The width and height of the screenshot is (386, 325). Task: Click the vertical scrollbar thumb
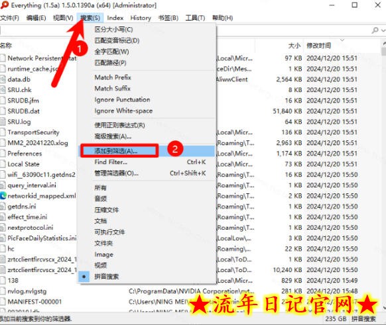click(384, 52)
